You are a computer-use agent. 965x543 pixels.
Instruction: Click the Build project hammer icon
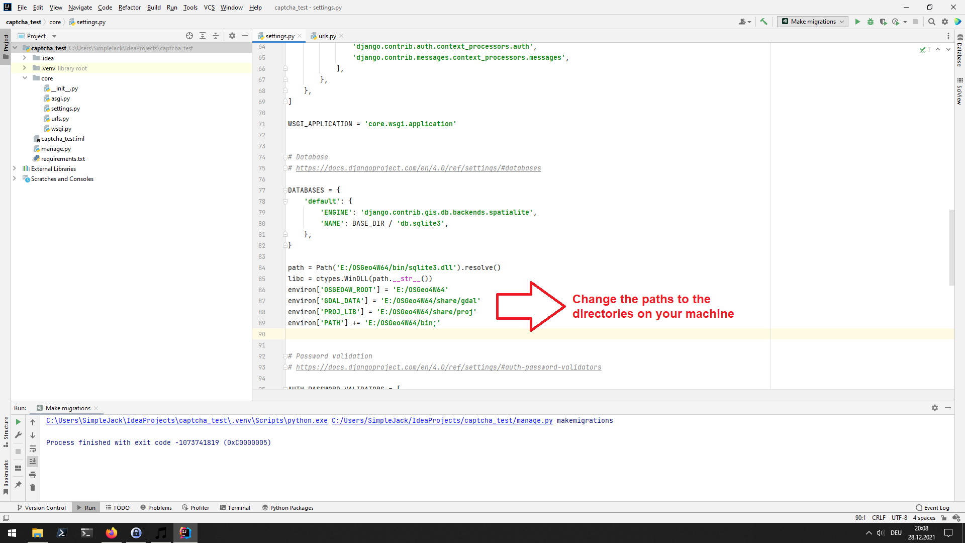click(763, 22)
